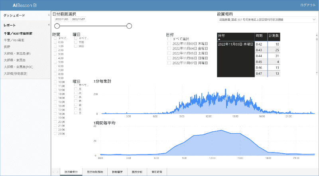Check the 平日 weekday checkbox
Screen dimensions: 319x176
click(x=75, y=42)
